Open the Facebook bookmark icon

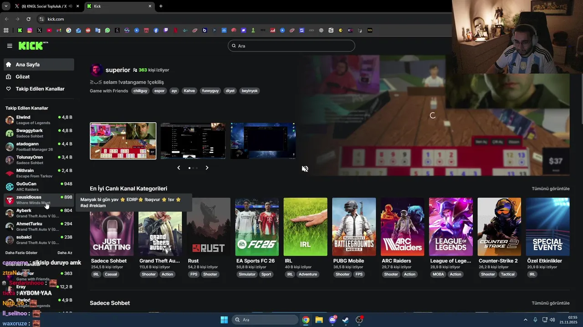pos(156,30)
